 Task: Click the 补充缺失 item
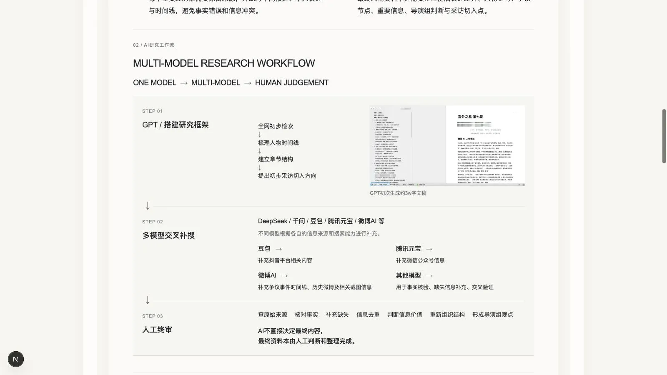tap(337, 315)
